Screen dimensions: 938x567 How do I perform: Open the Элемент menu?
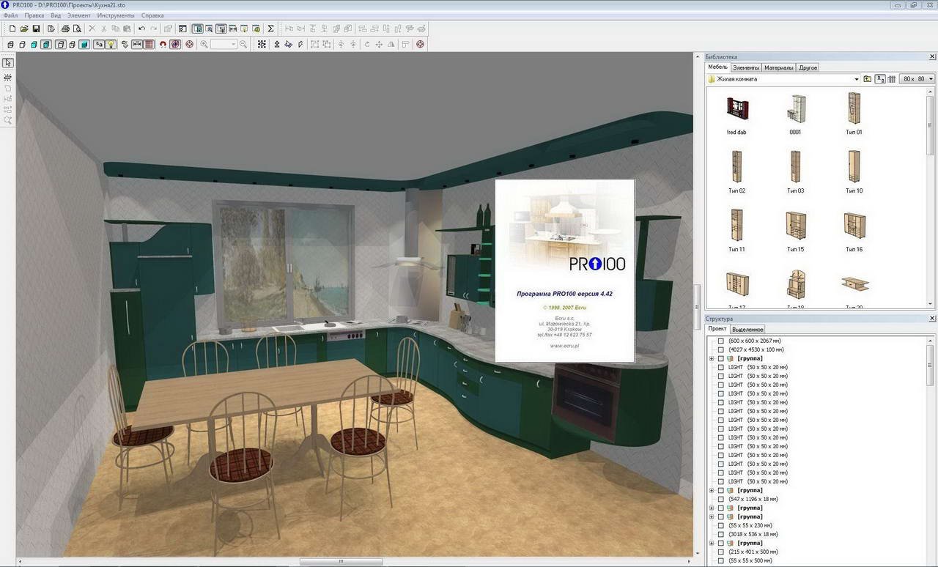coord(79,15)
